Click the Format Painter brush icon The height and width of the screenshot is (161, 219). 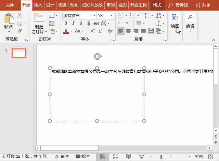20,31
